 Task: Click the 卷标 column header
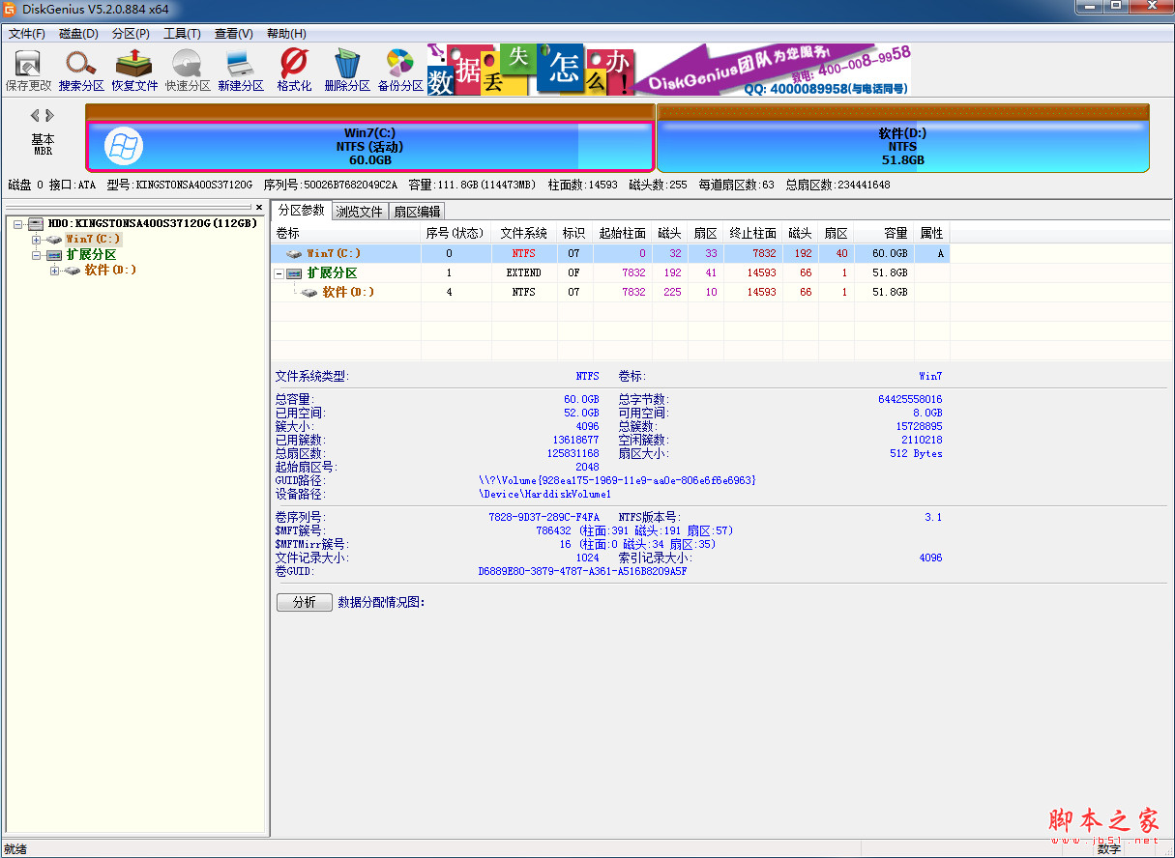(346, 233)
